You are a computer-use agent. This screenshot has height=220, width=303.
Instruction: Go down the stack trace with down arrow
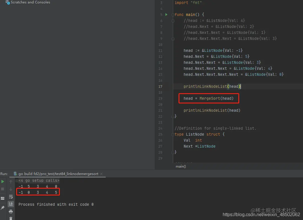pyautogui.click(x=11, y=189)
